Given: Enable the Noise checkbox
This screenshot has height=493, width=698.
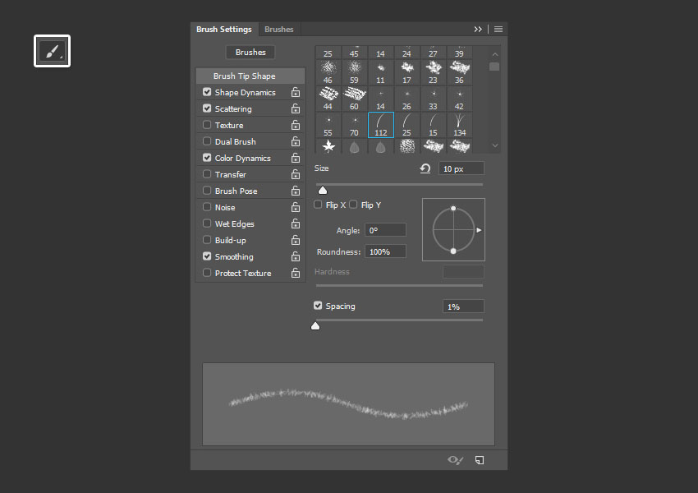Looking at the screenshot, I should click(x=207, y=207).
